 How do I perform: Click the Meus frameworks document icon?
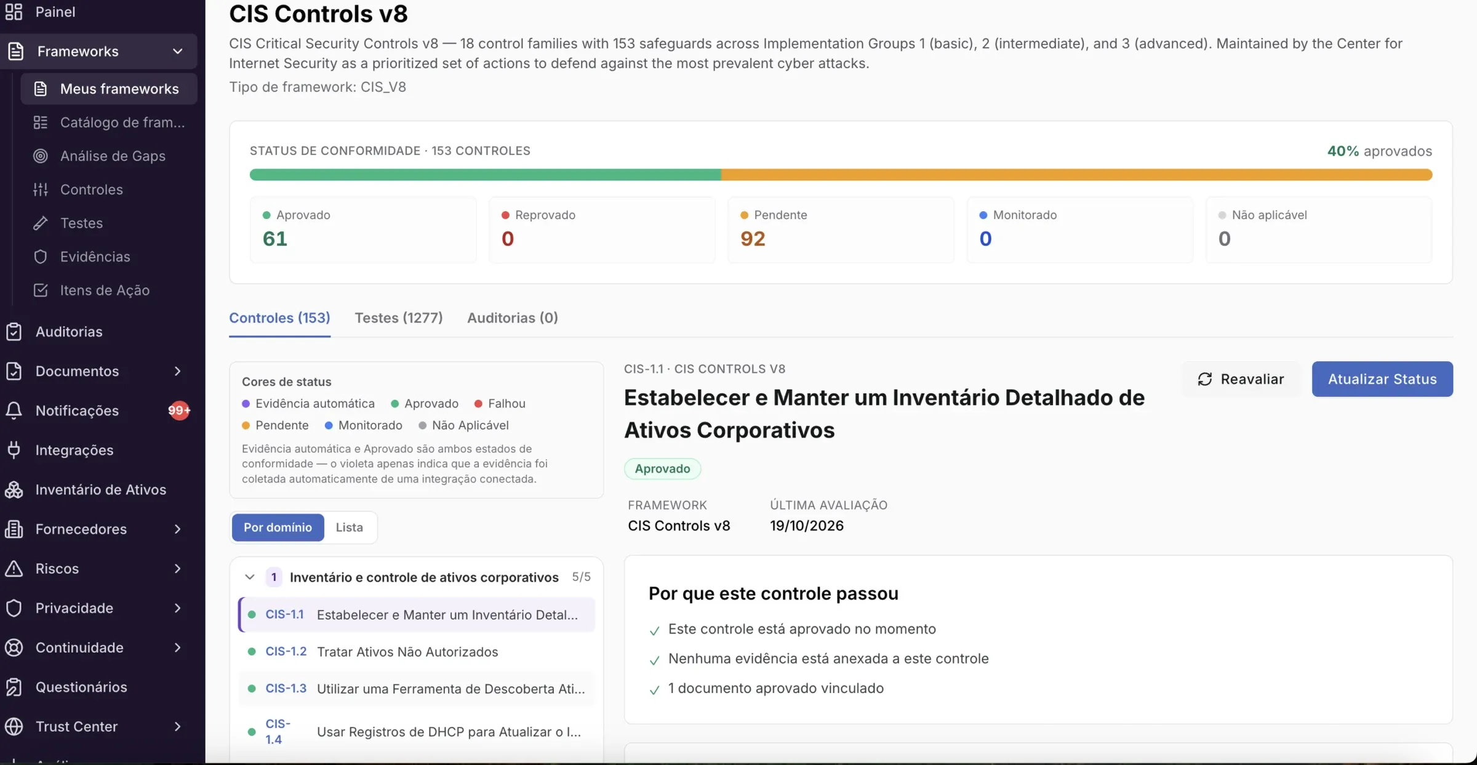(41, 89)
